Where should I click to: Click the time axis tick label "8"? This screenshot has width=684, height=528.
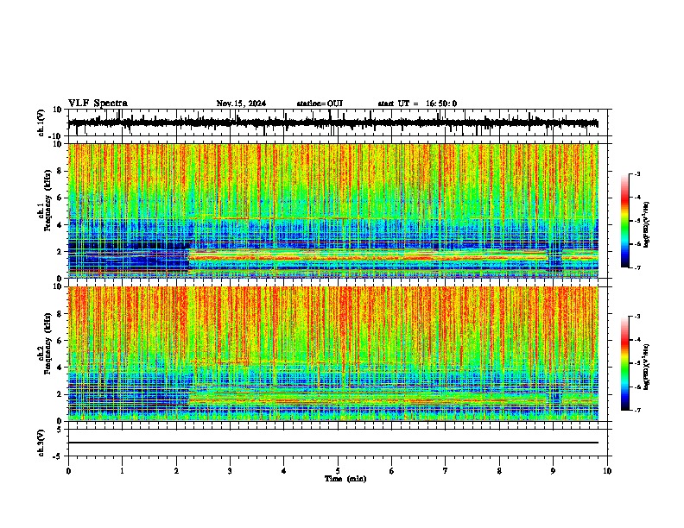coord(499,471)
